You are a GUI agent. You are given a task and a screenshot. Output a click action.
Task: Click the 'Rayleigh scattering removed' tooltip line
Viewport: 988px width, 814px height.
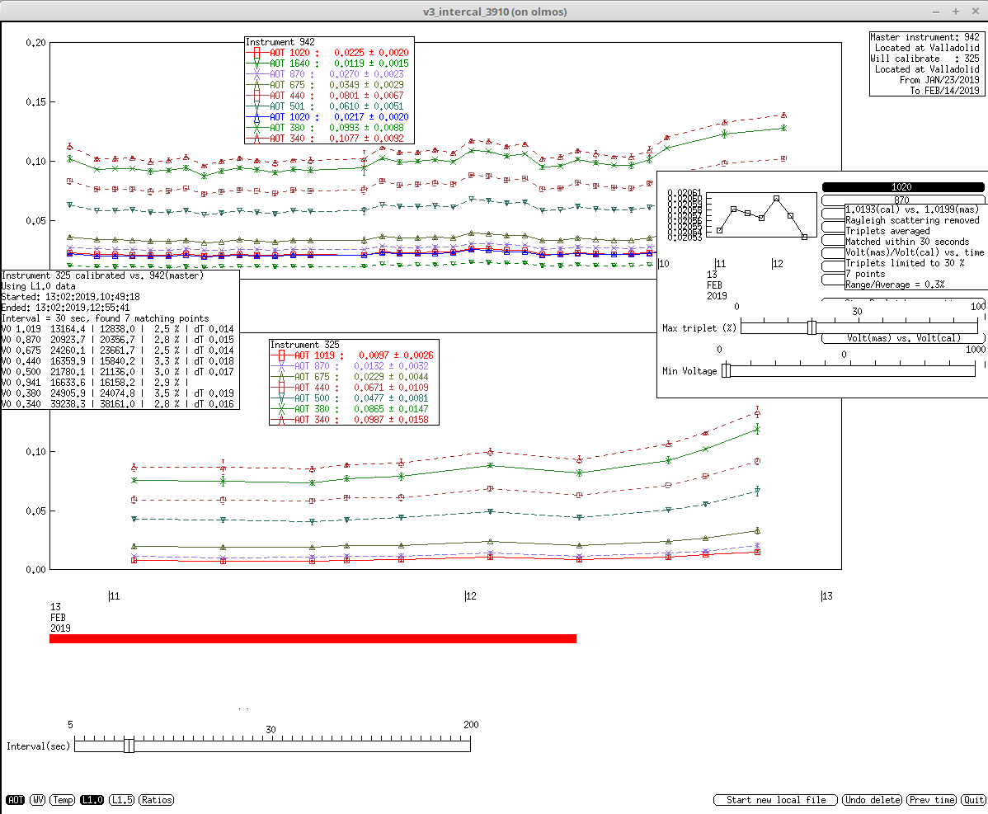tap(912, 220)
